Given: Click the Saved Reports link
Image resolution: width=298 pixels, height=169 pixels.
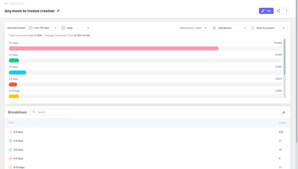Looking at the screenshot, I should click(17, 3).
